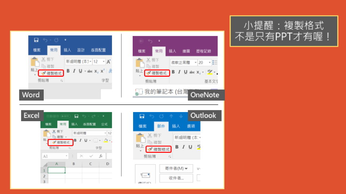Screen dimensions: 346x194
Task: Click the fx insert function icon in Excel
Action: tap(101, 156)
